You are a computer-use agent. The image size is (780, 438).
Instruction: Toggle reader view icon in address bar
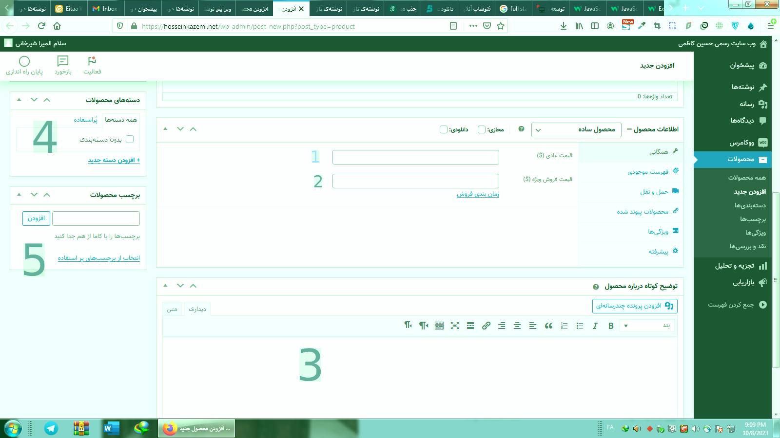(x=453, y=26)
